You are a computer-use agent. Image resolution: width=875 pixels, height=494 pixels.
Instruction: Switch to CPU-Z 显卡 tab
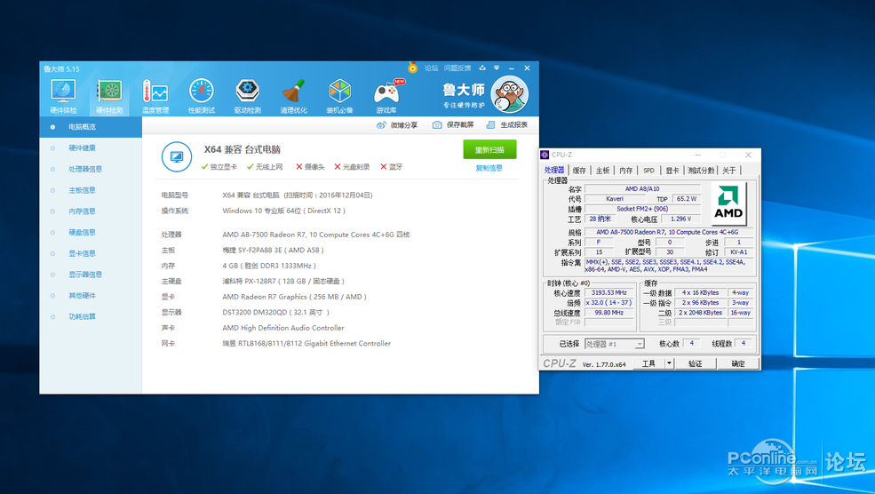[x=672, y=171]
